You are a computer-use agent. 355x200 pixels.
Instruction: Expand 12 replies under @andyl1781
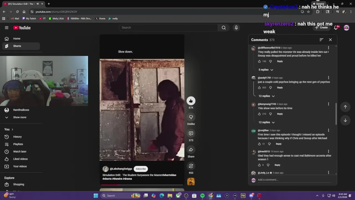(267, 96)
